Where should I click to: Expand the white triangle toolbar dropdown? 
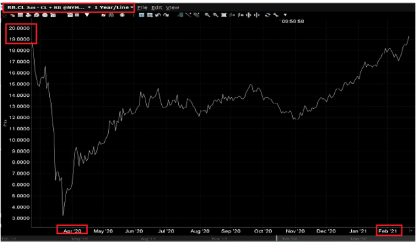(x=87, y=15)
